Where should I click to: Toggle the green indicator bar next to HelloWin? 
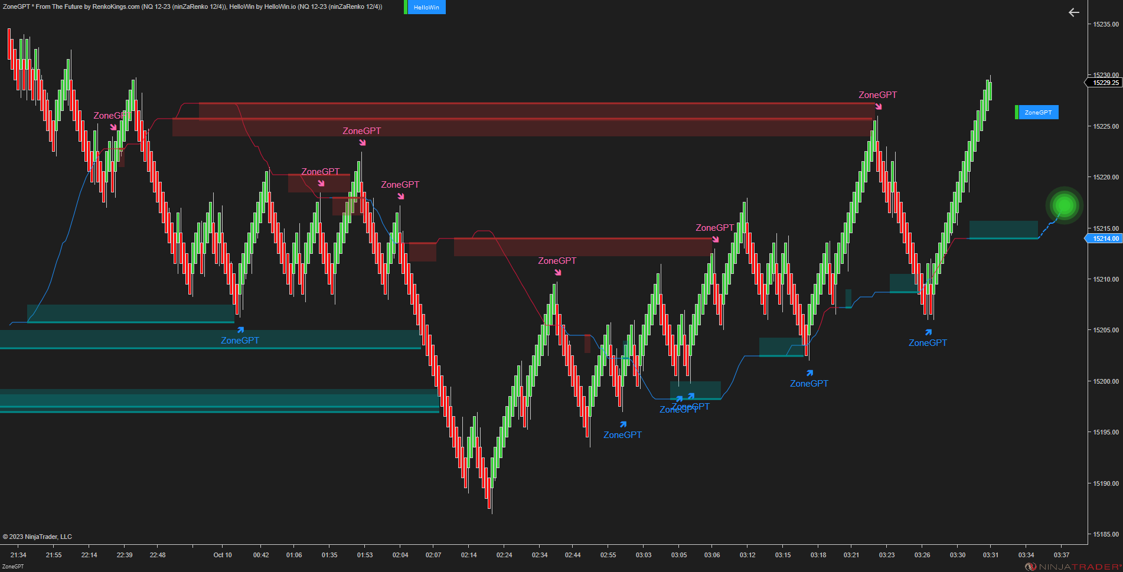pos(406,7)
